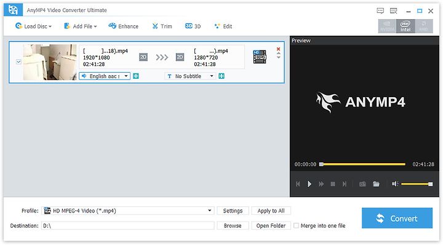Open the English aac audio track dropdown
This screenshot has height=245, width=443.
[x=105, y=76]
